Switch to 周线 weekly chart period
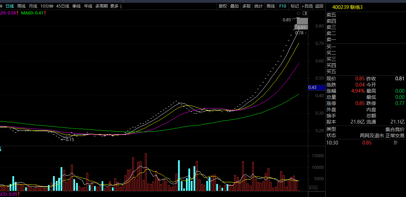This screenshot has width=406, height=197. pyautogui.click(x=21, y=6)
